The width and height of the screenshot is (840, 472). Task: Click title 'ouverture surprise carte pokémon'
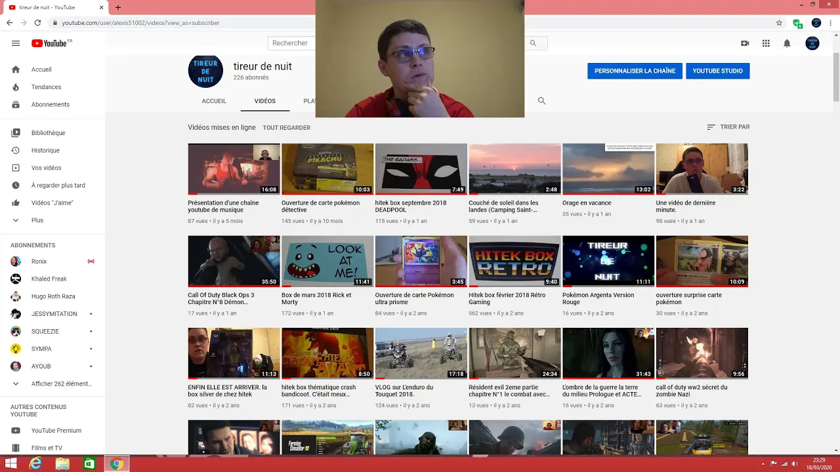[689, 299]
